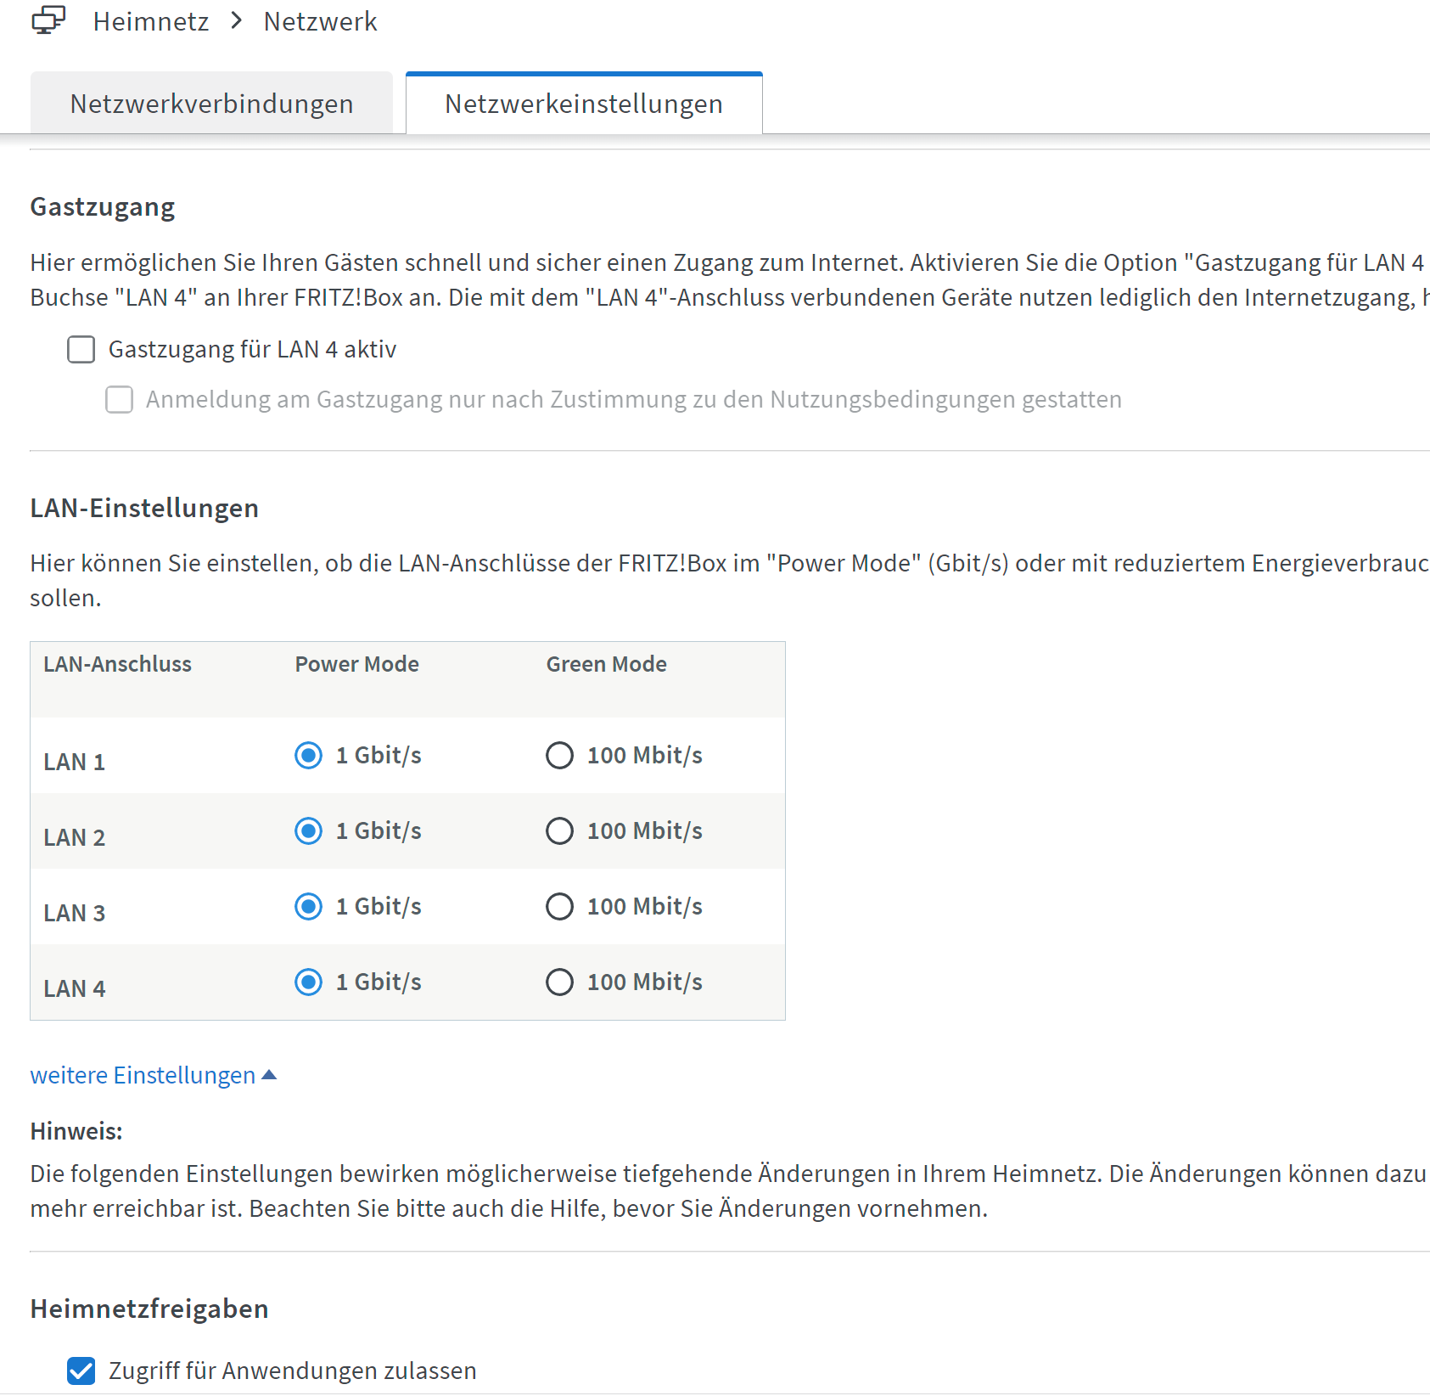Select 100 Mbit/s for LAN 4

coord(559,982)
